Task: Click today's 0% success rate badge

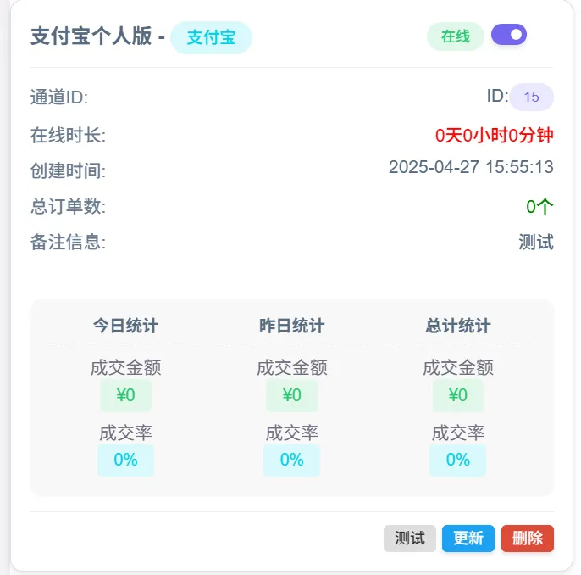Action: point(125,460)
